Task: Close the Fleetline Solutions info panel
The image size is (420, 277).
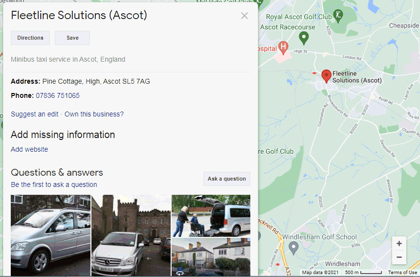Action: point(244,16)
